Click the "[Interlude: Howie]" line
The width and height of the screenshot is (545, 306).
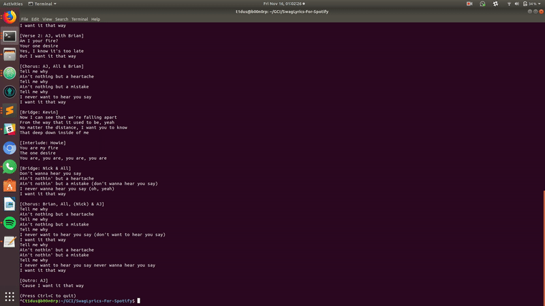coord(43,143)
